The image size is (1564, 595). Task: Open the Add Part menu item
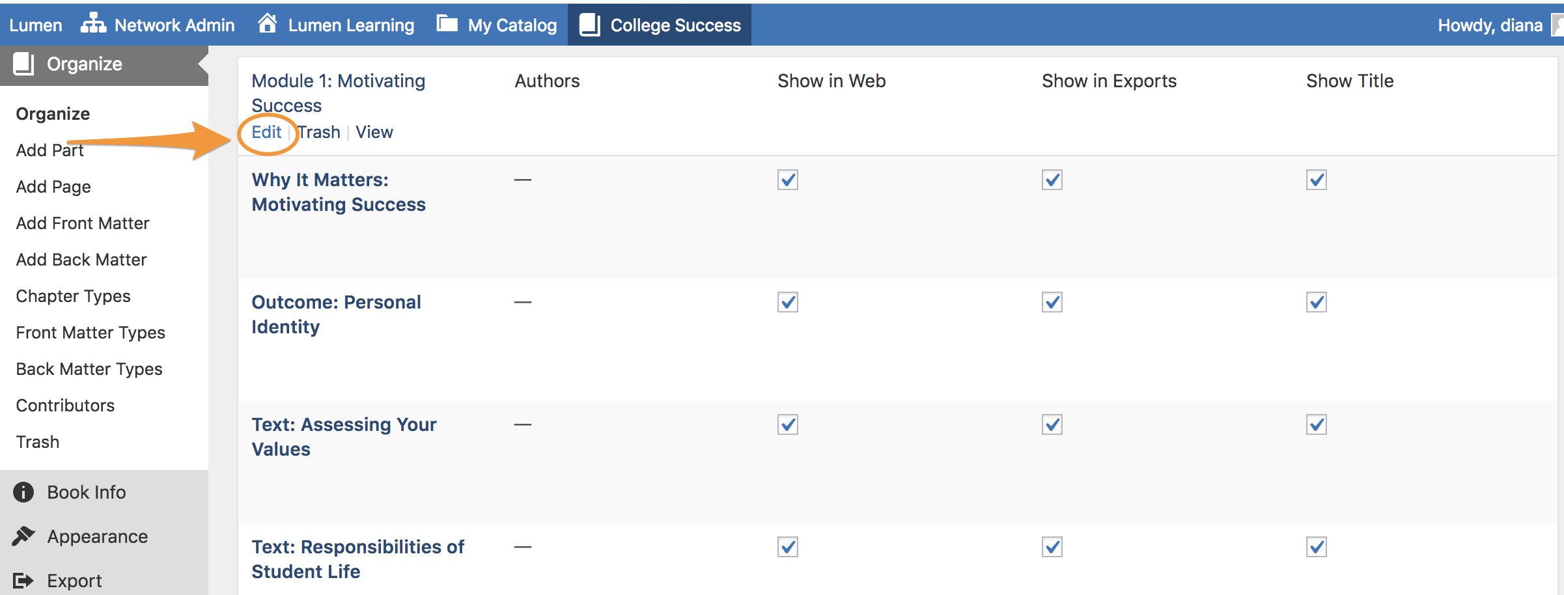click(49, 150)
